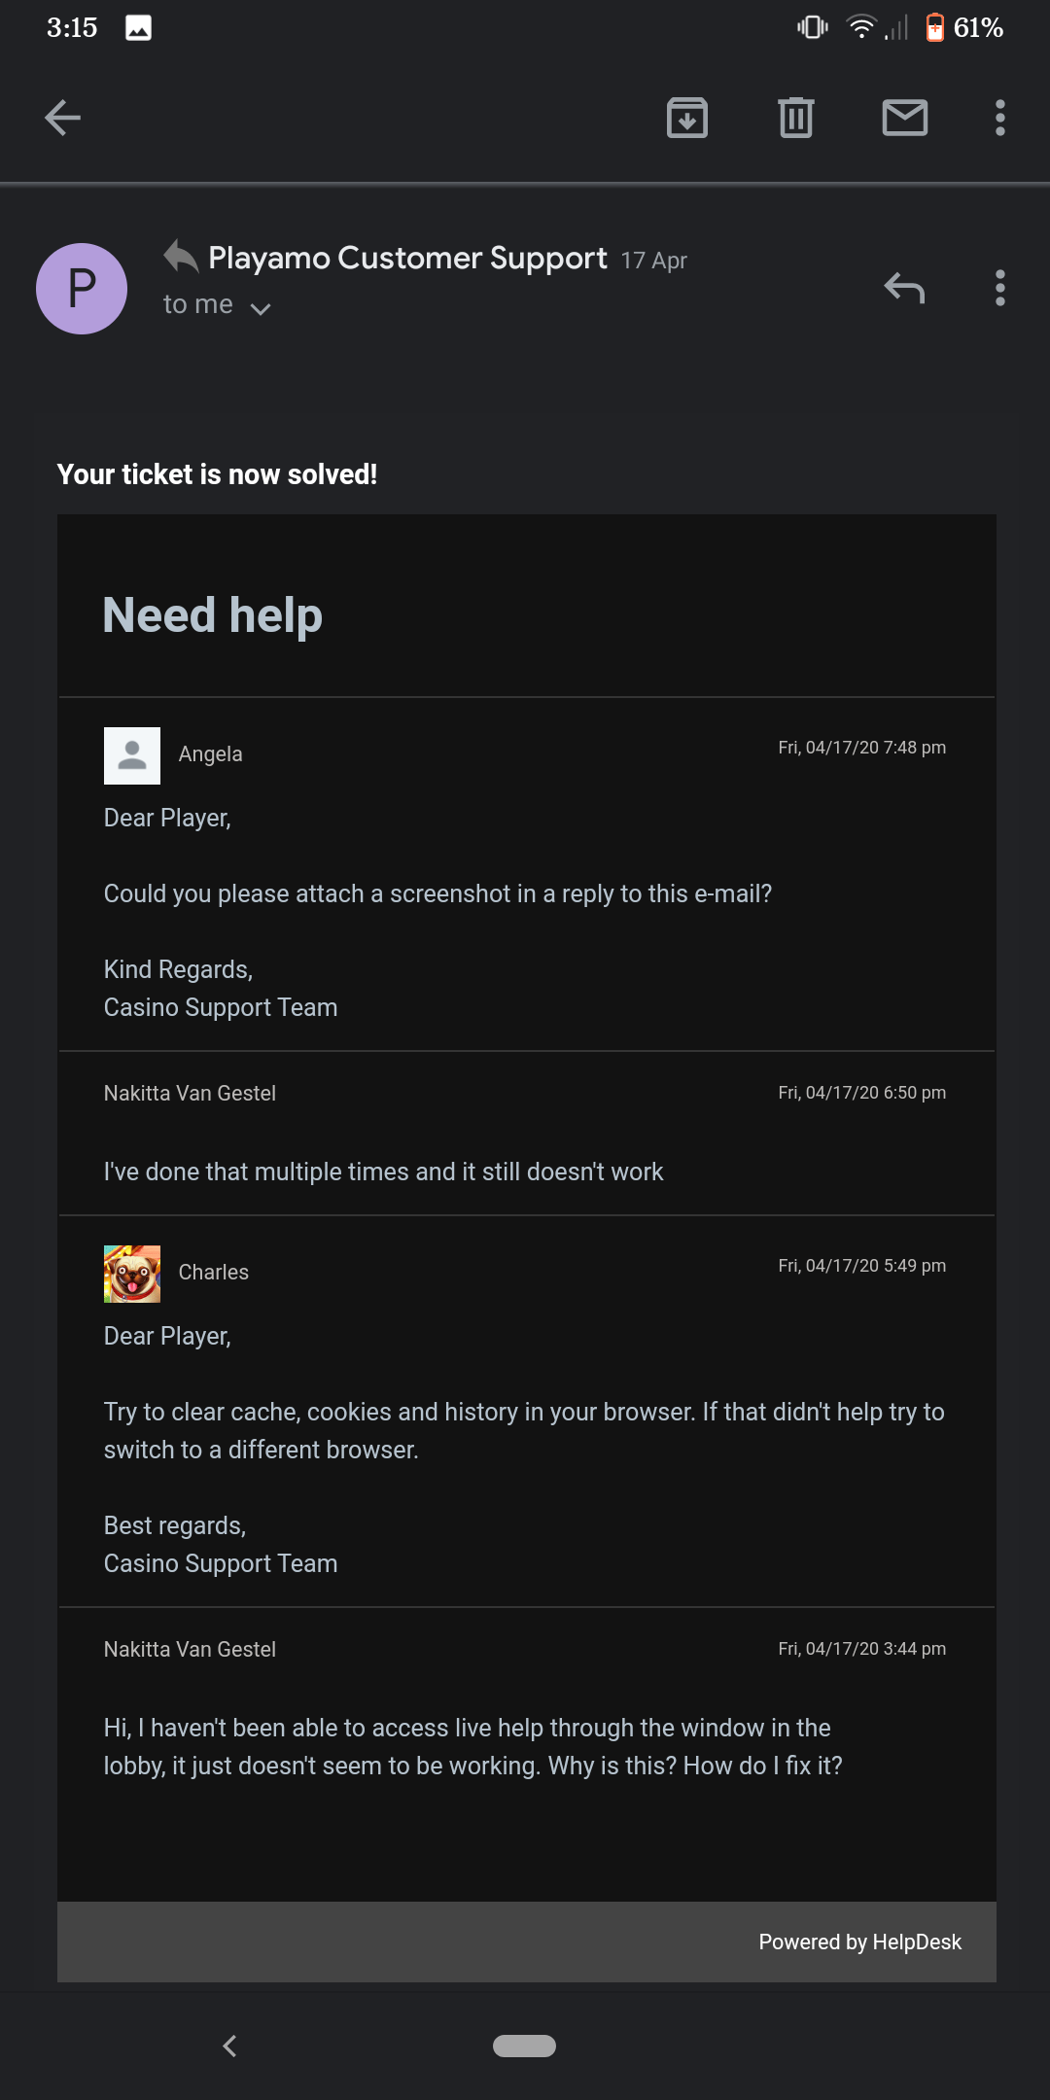The width and height of the screenshot is (1050, 2100).
Task: Tap sender name Playamo Customer Support
Action: click(407, 258)
